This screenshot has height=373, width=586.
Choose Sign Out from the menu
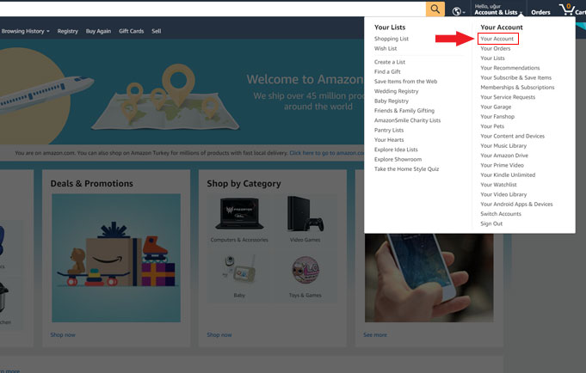coord(491,223)
